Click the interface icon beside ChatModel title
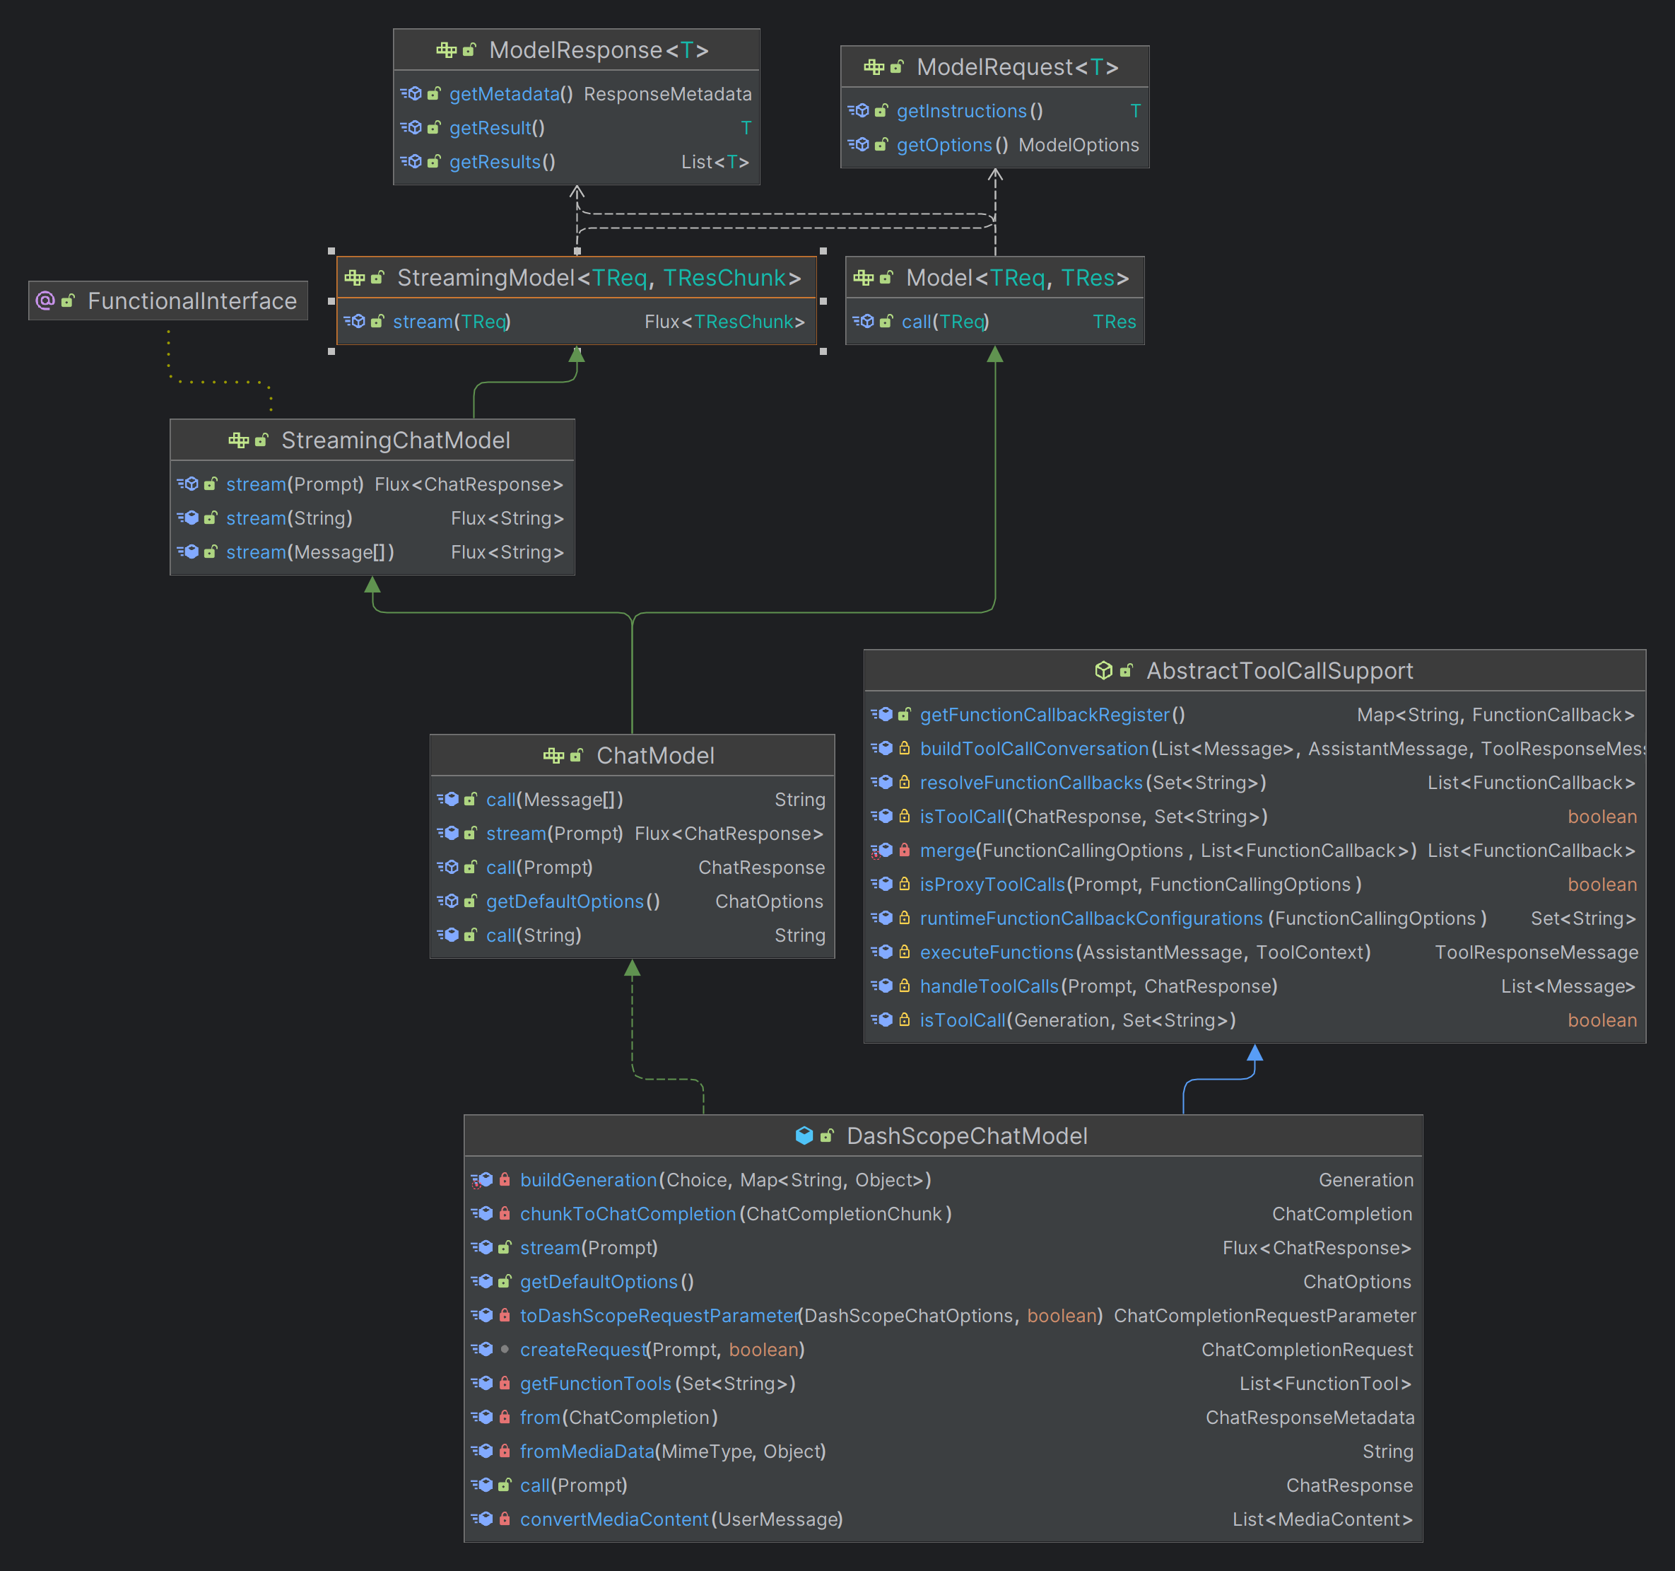Screen dimensions: 1675x1571 553,756
